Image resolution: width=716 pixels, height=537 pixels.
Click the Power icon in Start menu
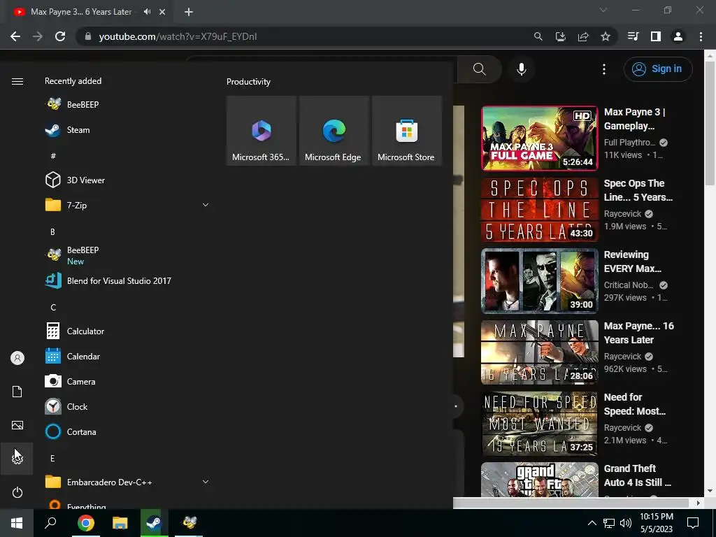(x=17, y=492)
